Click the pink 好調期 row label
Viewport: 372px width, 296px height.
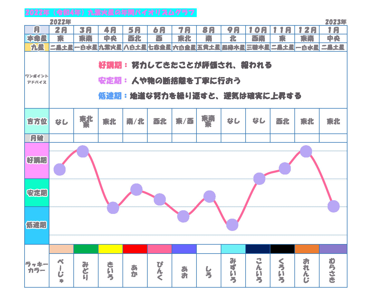37,161
